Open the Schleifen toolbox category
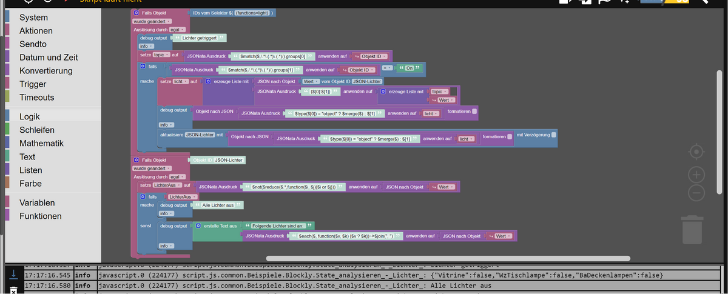The width and height of the screenshot is (728, 294). (x=37, y=130)
